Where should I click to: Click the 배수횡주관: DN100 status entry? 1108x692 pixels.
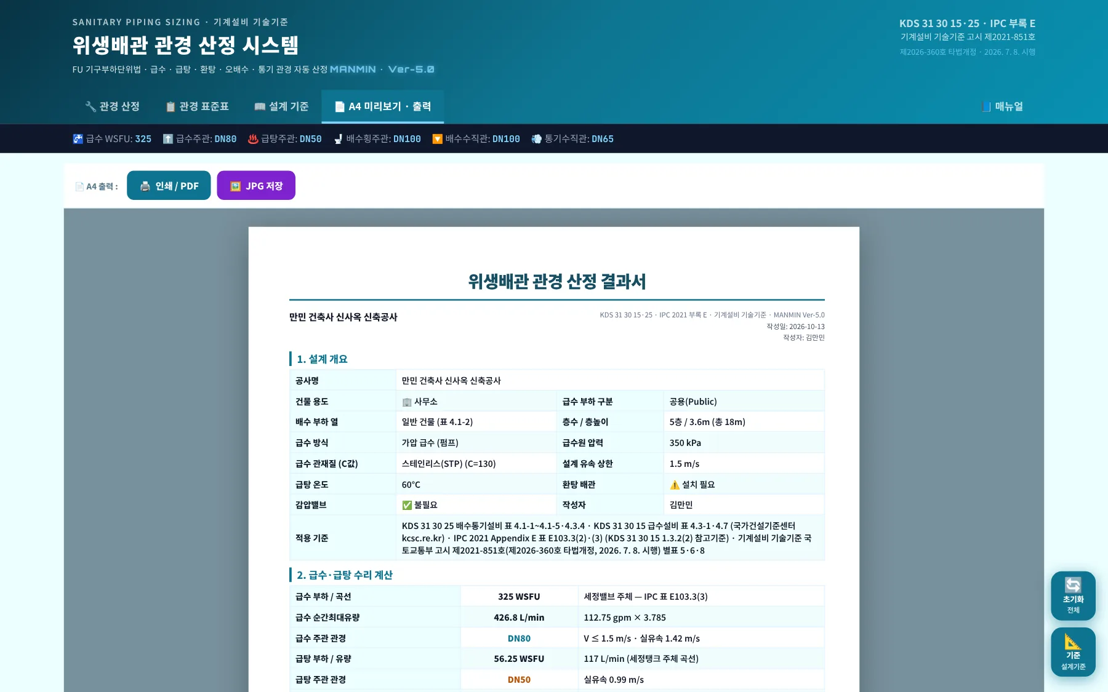pyautogui.click(x=377, y=139)
